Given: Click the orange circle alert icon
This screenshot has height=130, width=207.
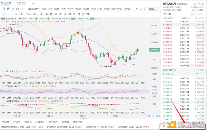Looking at the screenshot, I should point(22,9).
